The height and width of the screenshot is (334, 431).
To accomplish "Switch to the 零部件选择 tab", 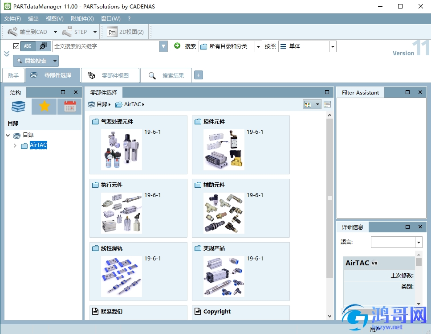I will click(53, 75).
